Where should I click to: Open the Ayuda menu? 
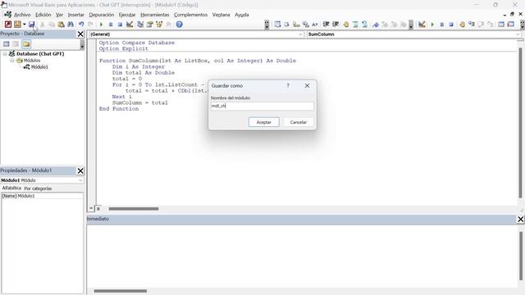click(x=242, y=15)
